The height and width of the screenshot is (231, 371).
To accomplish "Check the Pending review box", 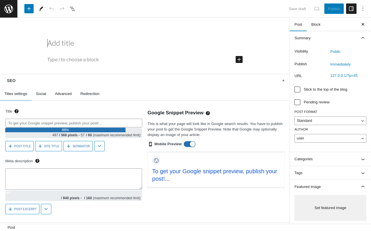I will (x=297, y=102).
